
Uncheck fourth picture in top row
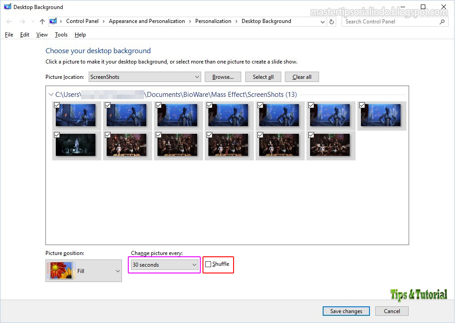[x=210, y=105]
